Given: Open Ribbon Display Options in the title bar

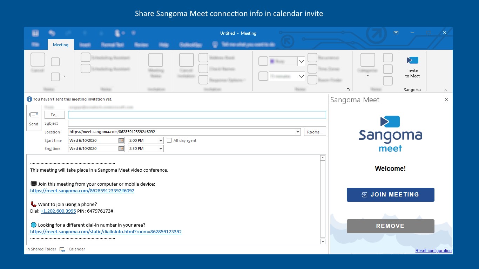Looking at the screenshot, I should (x=396, y=33).
